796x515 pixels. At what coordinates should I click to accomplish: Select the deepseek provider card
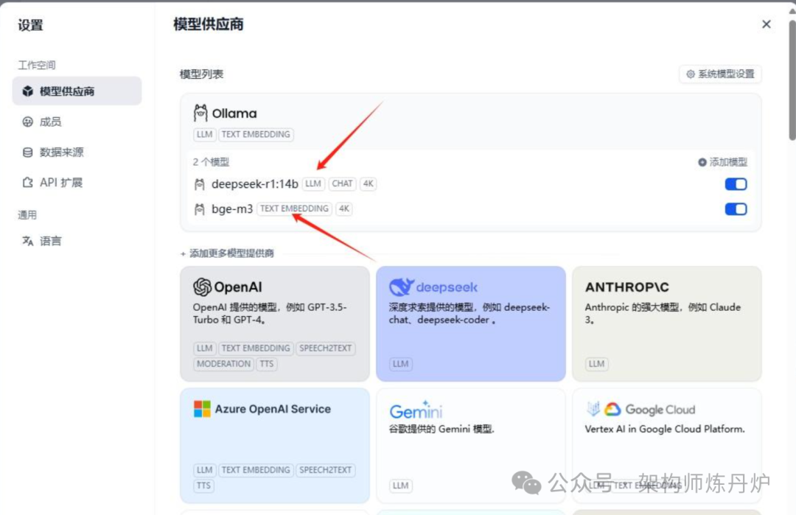(470, 323)
